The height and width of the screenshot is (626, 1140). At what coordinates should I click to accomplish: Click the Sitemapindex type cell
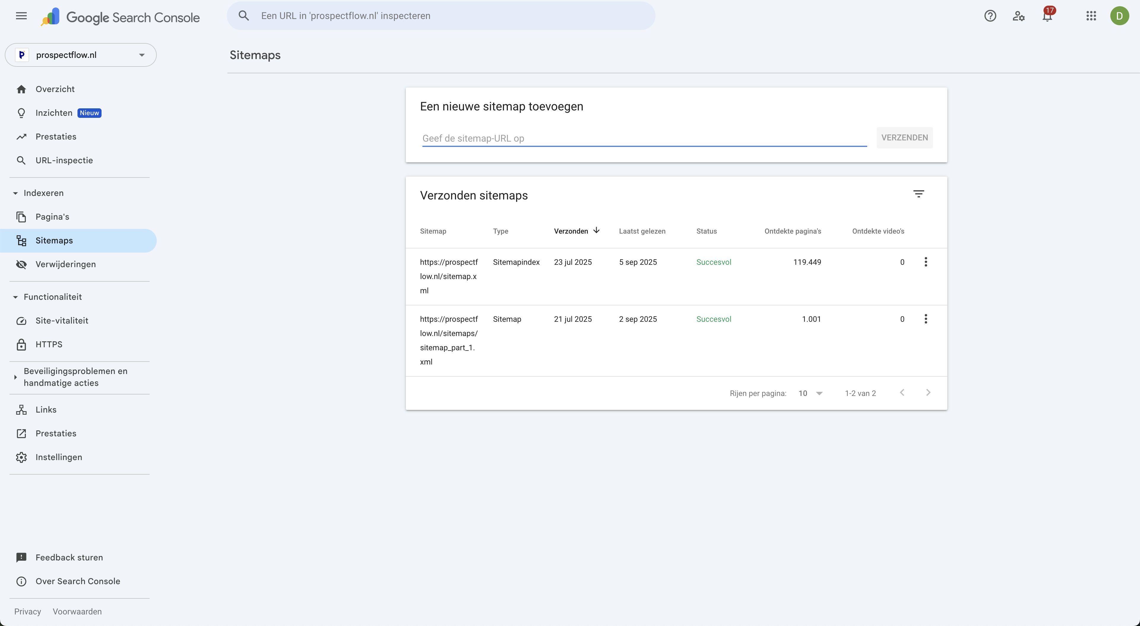coord(516,262)
